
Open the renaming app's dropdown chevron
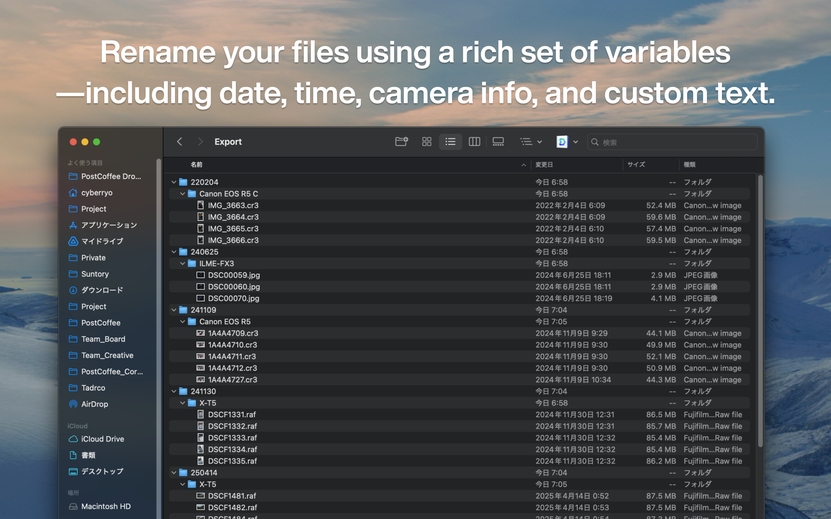click(x=576, y=142)
